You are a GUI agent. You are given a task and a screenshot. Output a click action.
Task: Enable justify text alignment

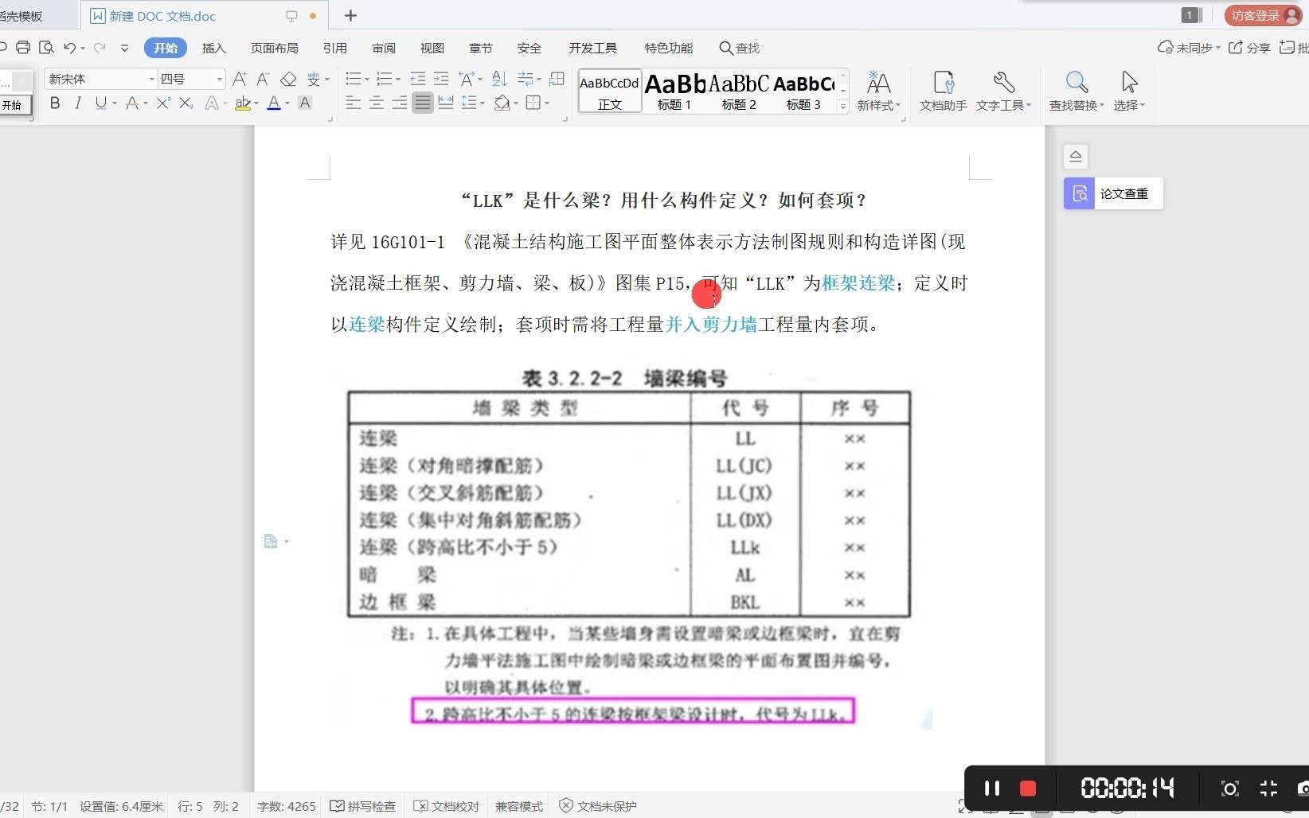coord(423,103)
